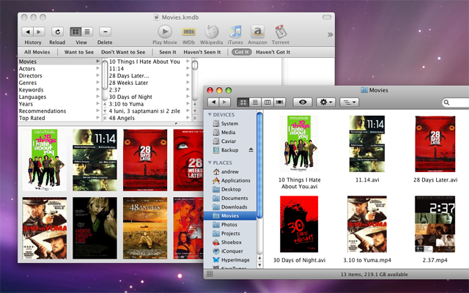Toggle the Got It filter
The height and width of the screenshot is (293, 469).
[242, 52]
